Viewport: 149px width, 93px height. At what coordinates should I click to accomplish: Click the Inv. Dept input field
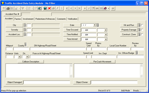point(104,57)
